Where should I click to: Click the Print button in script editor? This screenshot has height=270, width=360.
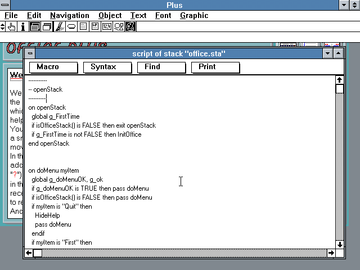[x=215, y=67]
